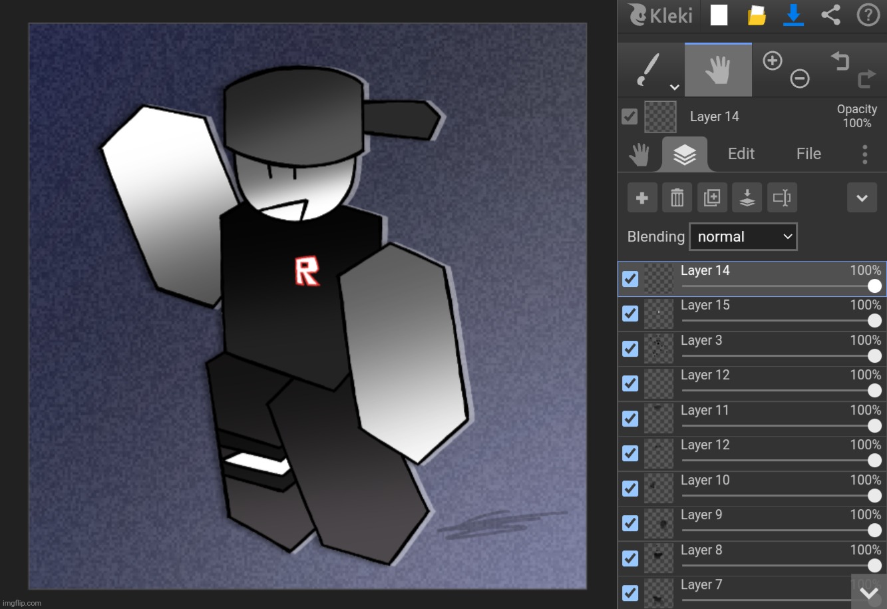887x609 pixels.
Task: Select the Hand pan tool
Action: coord(718,70)
